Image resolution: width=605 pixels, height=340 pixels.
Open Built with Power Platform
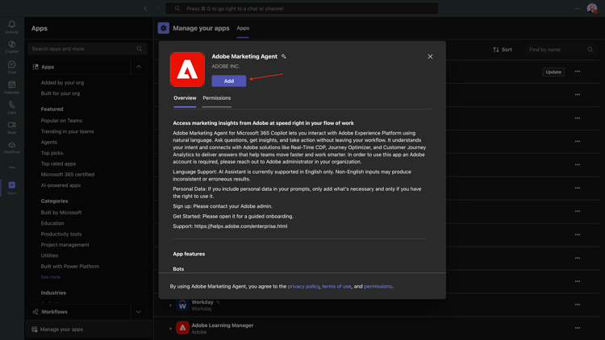70,267
